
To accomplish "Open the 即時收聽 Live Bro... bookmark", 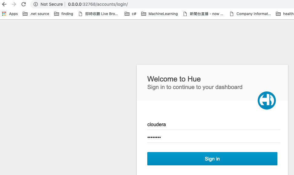I will click(x=98, y=14).
